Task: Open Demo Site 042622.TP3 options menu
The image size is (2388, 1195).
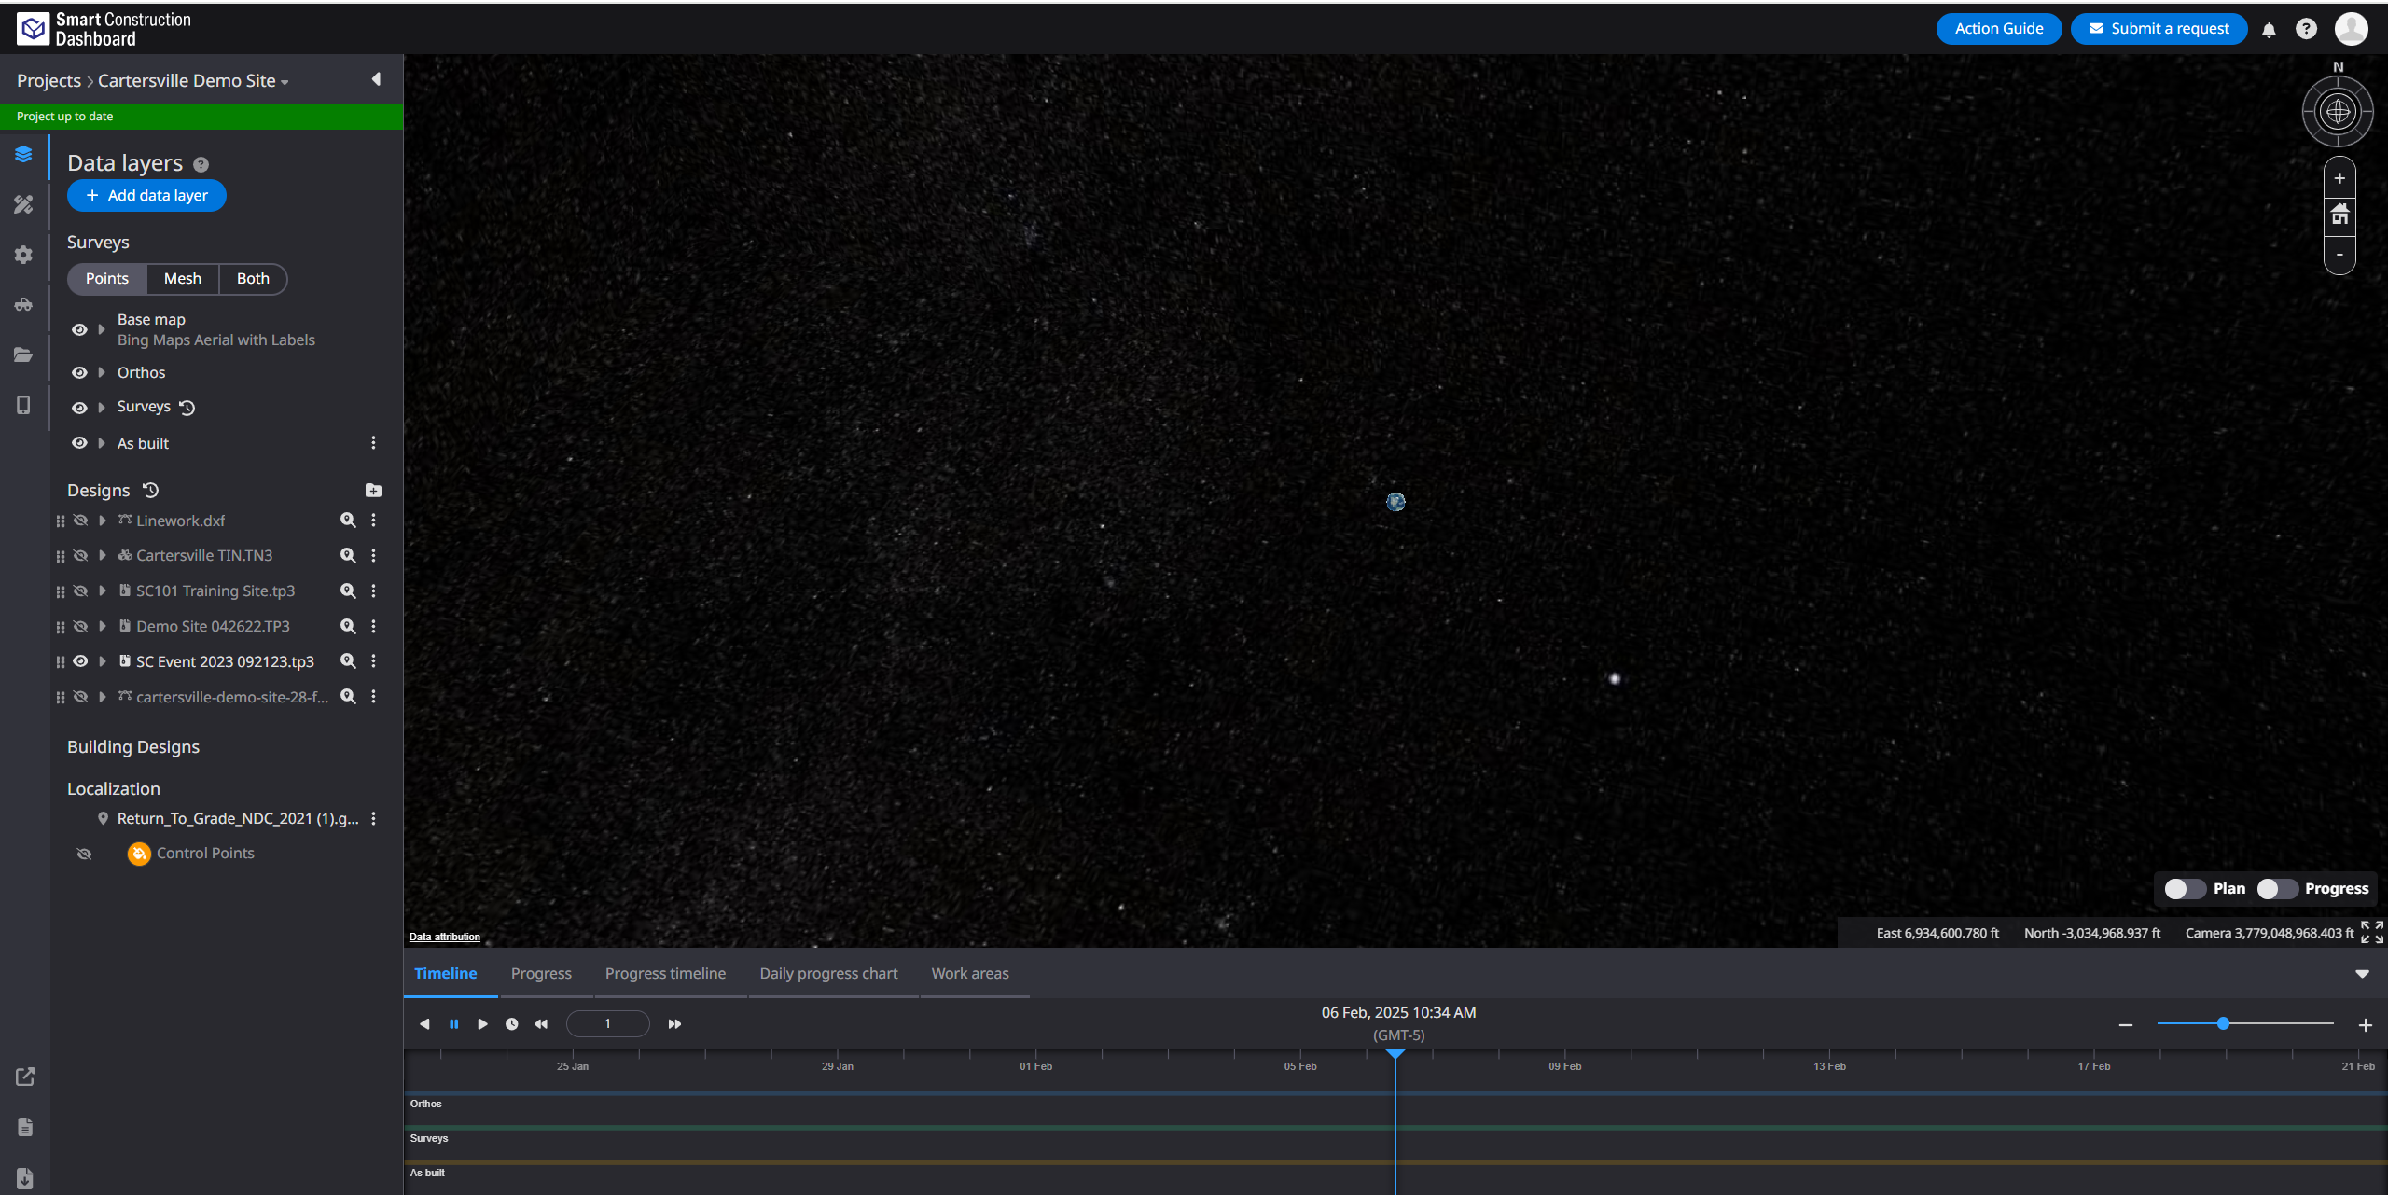Action: pos(373,626)
